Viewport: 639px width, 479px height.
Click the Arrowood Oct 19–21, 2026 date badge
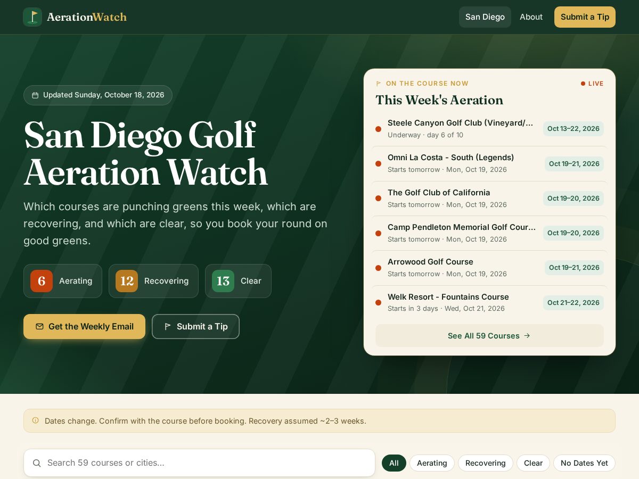point(574,268)
